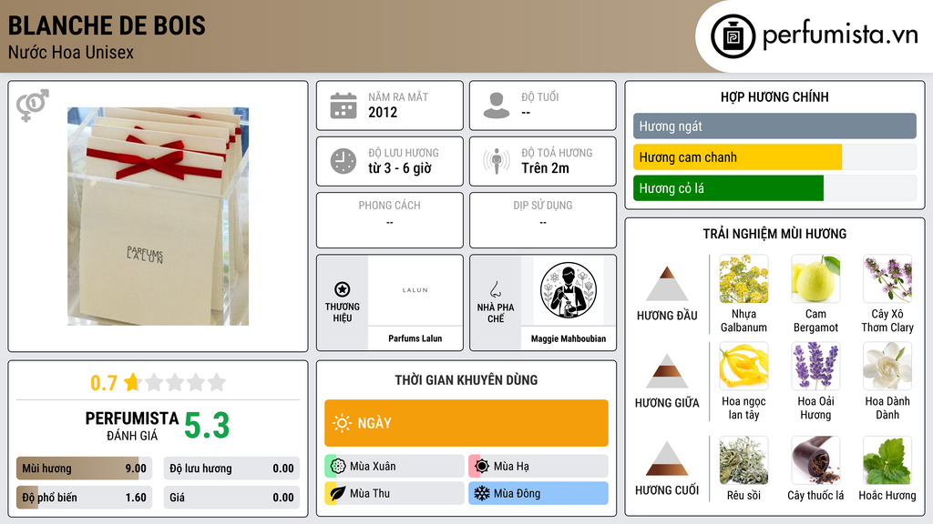Open the Hoa Dành Dành gardenia image
The height and width of the screenshot is (524, 933).
[x=887, y=366]
